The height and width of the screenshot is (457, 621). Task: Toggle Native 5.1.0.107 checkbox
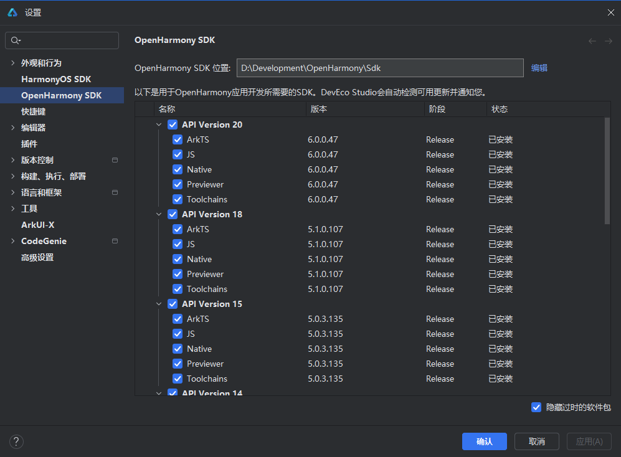tap(178, 259)
